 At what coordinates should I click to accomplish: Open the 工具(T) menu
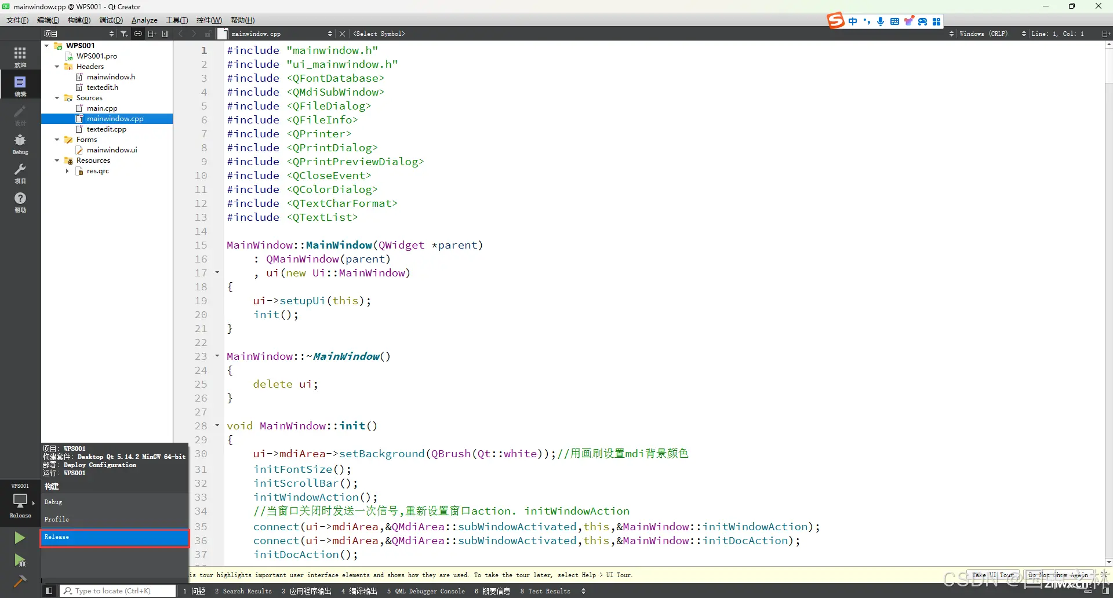(177, 20)
